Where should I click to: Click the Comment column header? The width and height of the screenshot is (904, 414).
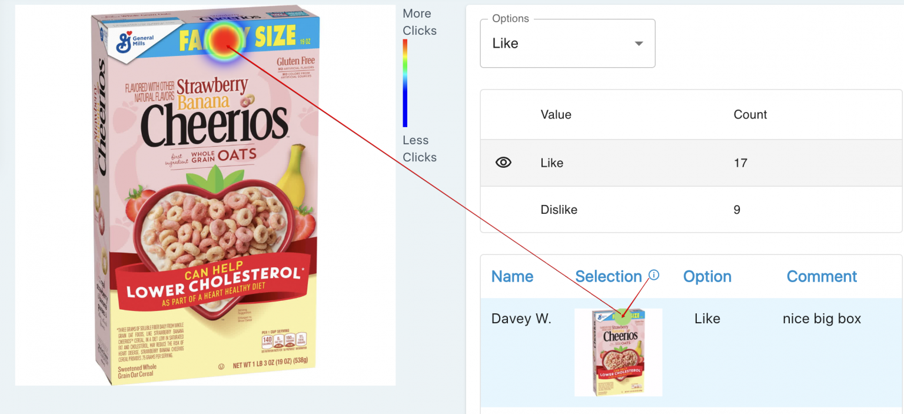[x=822, y=276]
